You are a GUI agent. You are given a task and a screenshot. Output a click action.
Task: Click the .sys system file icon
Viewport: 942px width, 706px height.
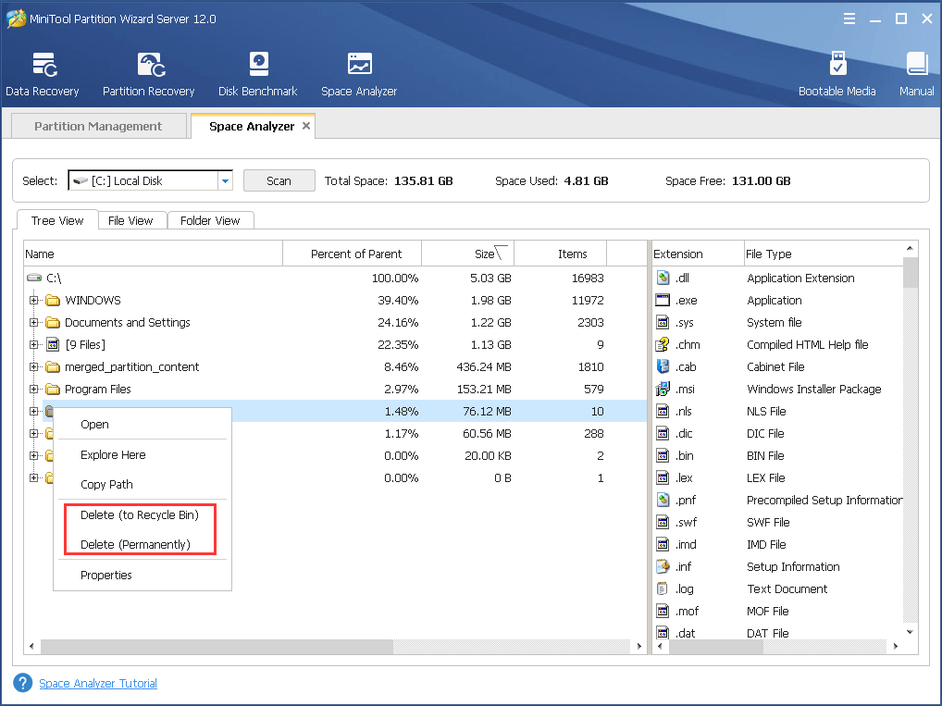click(x=663, y=322)
